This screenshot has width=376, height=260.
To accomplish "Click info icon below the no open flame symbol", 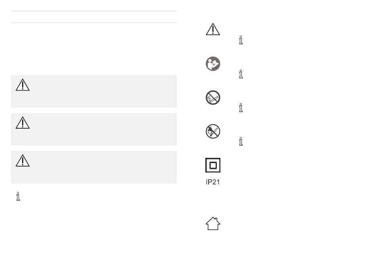I will tap(241, 142).
